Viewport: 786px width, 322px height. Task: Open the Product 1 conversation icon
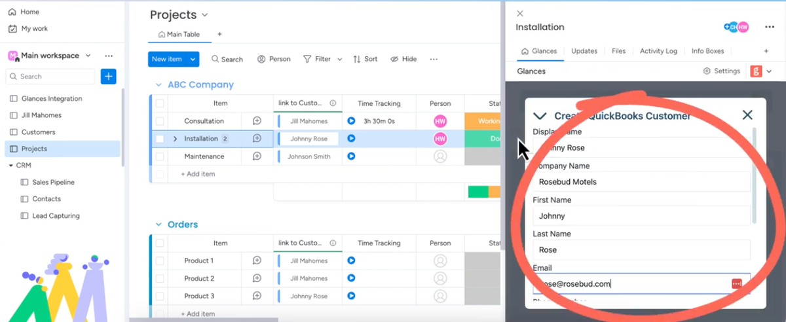pos(257,260)
